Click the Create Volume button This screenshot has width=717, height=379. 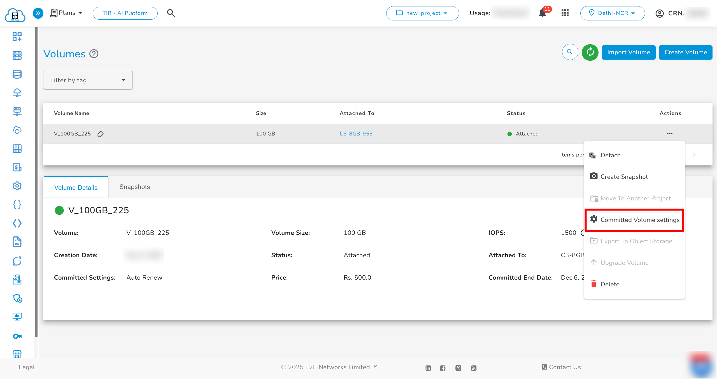[685, 52]
